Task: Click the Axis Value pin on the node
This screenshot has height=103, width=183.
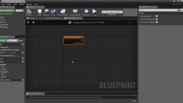Action: click(x=81, y=43)
